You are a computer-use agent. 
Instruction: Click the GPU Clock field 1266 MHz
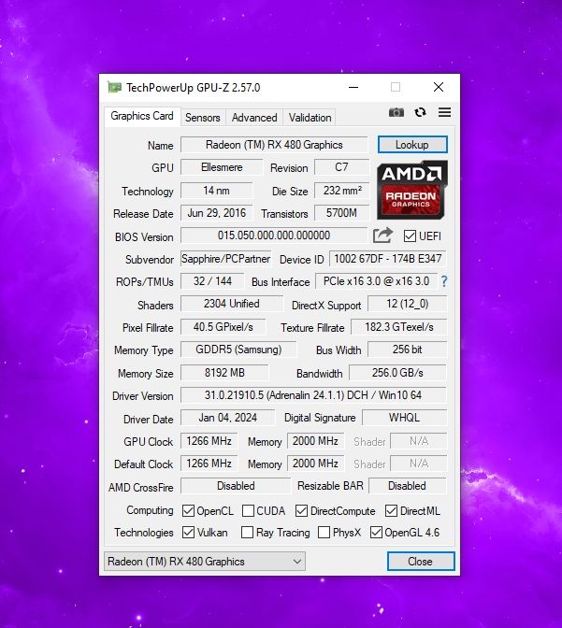[x=209, y=441]
